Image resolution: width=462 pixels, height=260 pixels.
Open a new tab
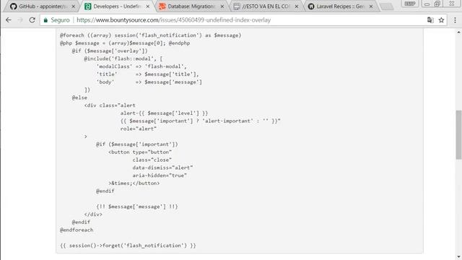pyautogui.click(x=386, y=6)
